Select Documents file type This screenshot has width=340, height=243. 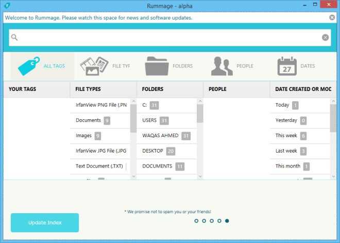click(100, 120)
